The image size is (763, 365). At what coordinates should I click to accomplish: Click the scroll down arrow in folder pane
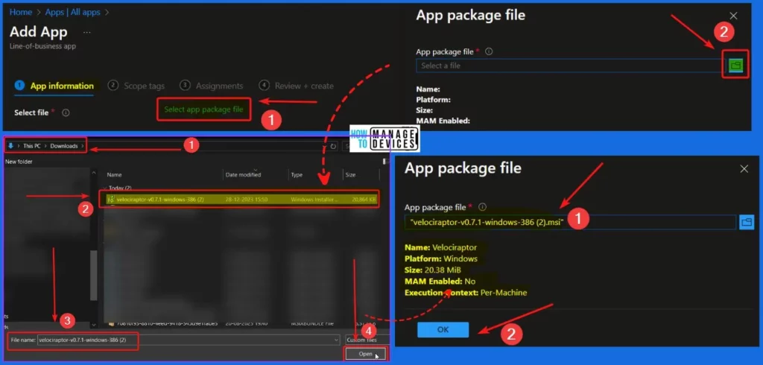pos(94,324)
